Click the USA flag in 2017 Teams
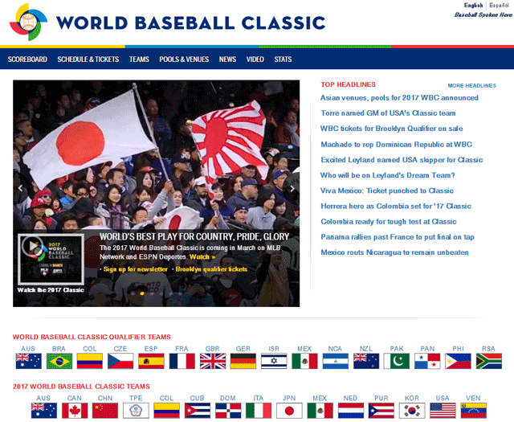 (x=443, y=411)
